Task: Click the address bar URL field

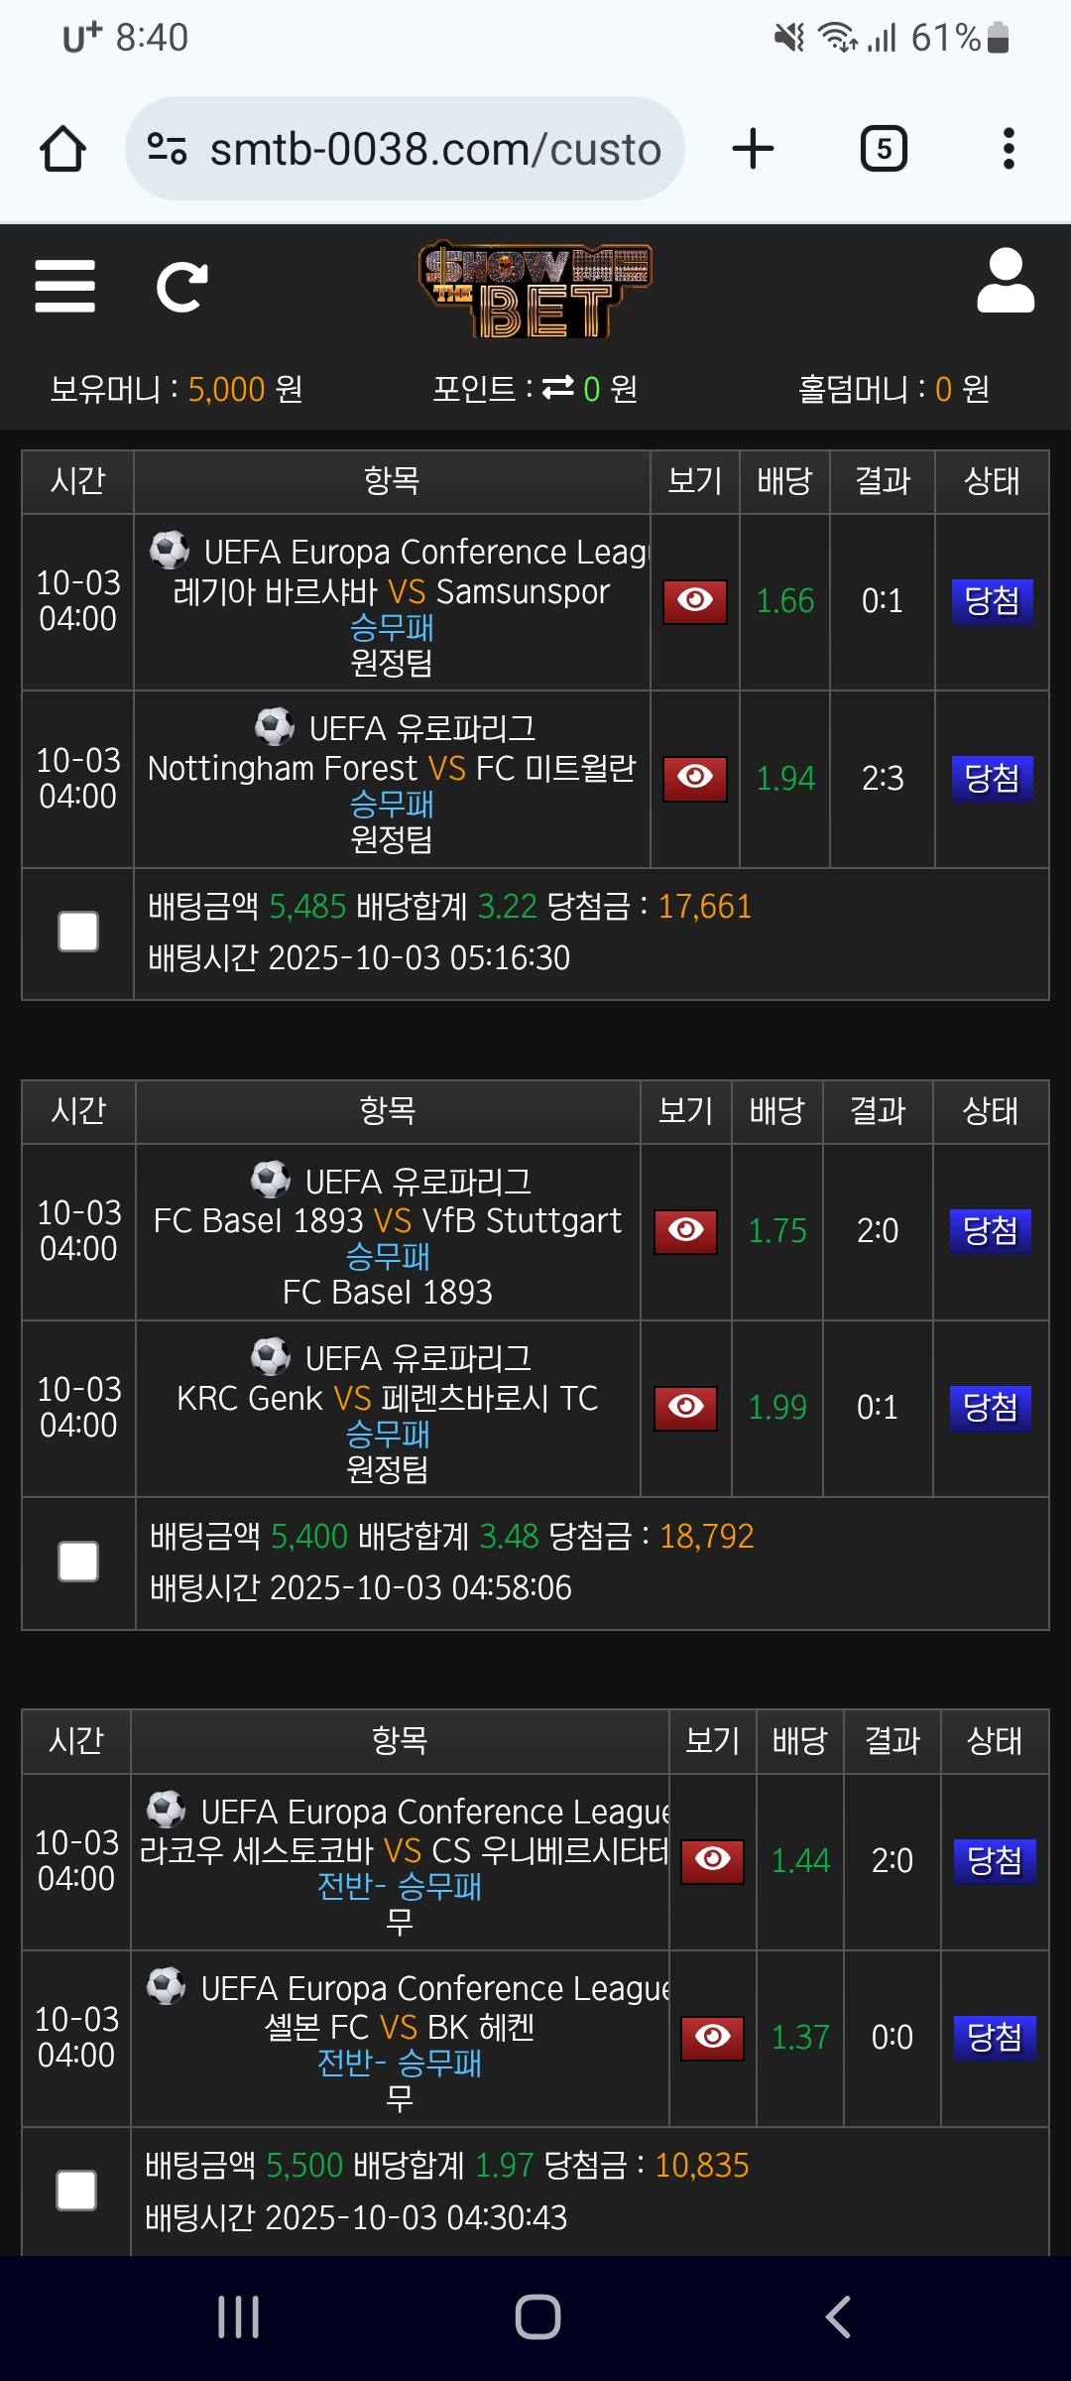Action: click(x=434, y=150)
